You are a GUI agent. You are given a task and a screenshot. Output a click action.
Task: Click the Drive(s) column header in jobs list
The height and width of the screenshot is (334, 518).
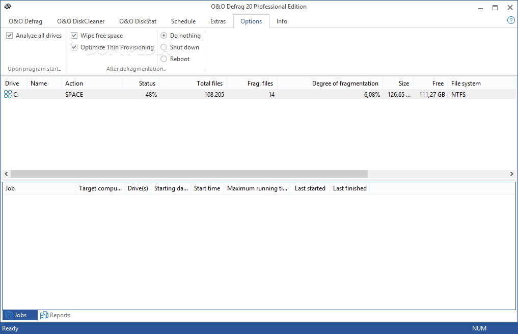(x=138, y=188)
